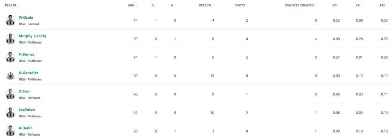Image resolution: width=392 pixels, height=139 pixels.
Task: Sort by G goals column
Action: tap(154, 5)
